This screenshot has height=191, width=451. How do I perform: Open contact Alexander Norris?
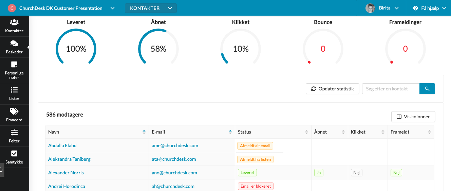[66, 173]
